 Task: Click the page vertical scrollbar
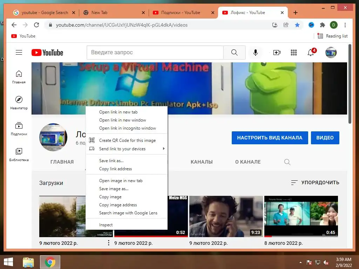coord(350,84)
